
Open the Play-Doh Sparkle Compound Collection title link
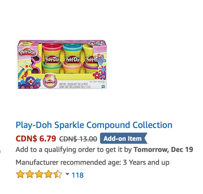(x=94, y=125)
